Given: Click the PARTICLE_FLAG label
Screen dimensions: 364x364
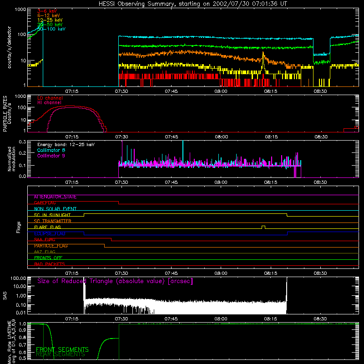Looking at the screenshot, I should tap(51, 246).
